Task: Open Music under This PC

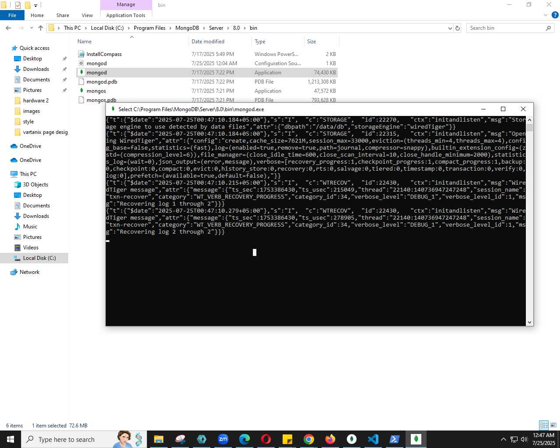Action: (x=30, y=227)
